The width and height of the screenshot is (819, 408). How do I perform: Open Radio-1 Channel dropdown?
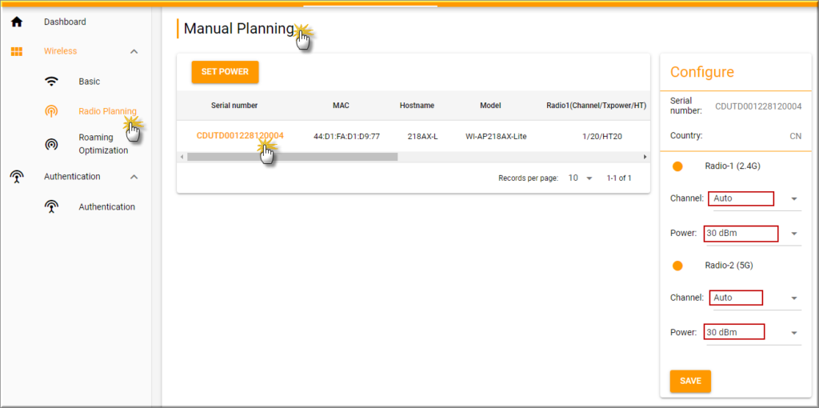tap(793, 199)
